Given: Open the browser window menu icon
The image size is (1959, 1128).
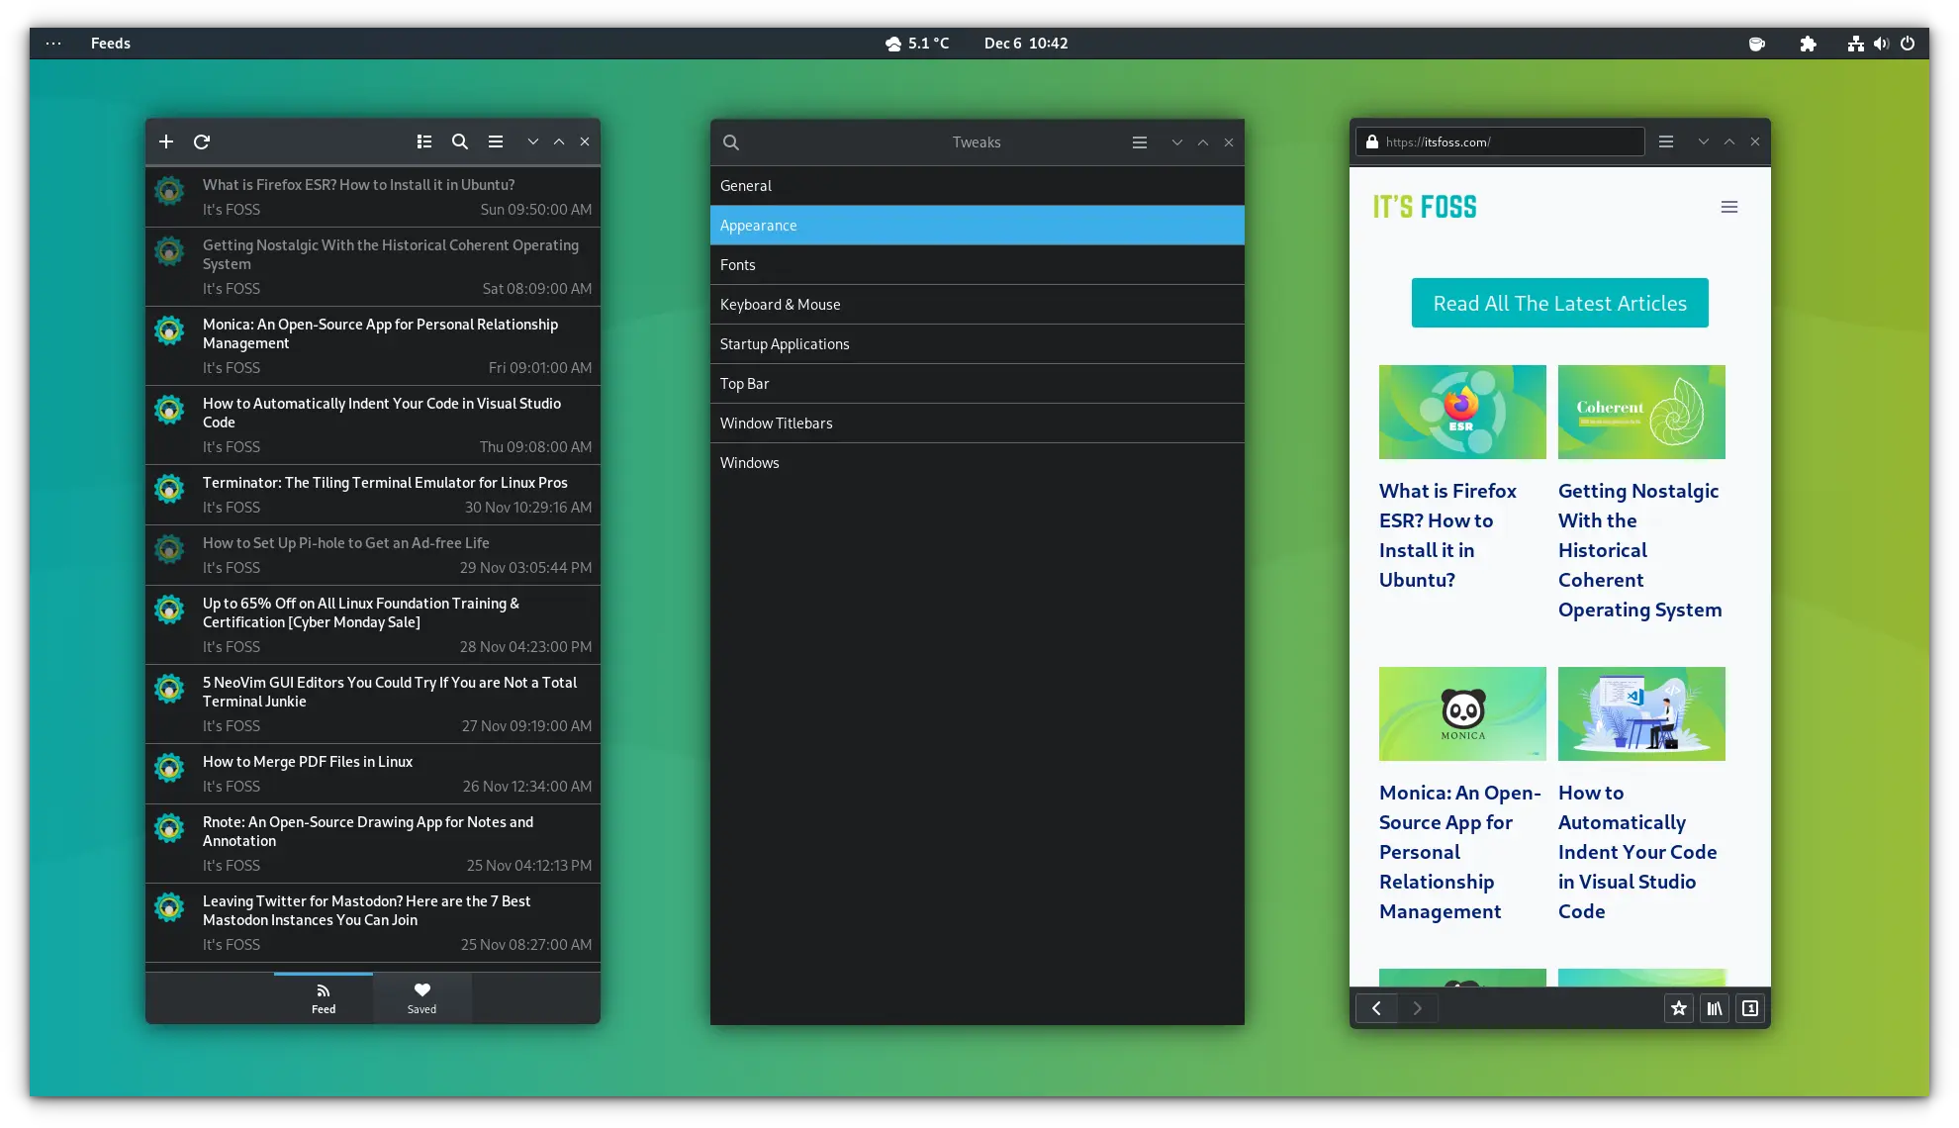Looking at the screenshot, I should coord(1666,141).
